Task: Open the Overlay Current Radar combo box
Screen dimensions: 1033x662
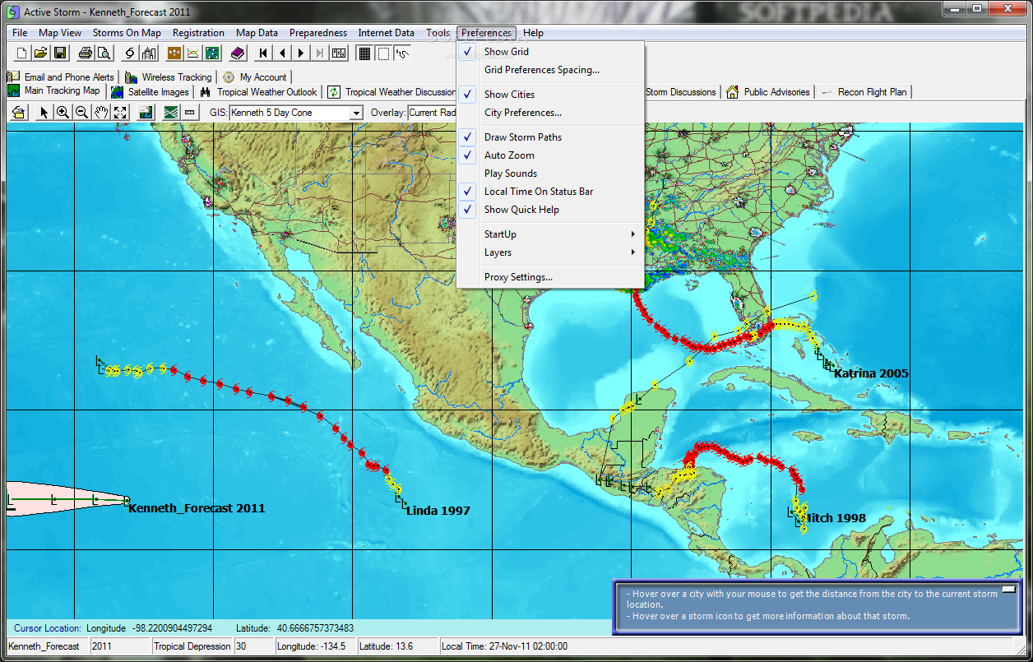Action: click(432, 113)
